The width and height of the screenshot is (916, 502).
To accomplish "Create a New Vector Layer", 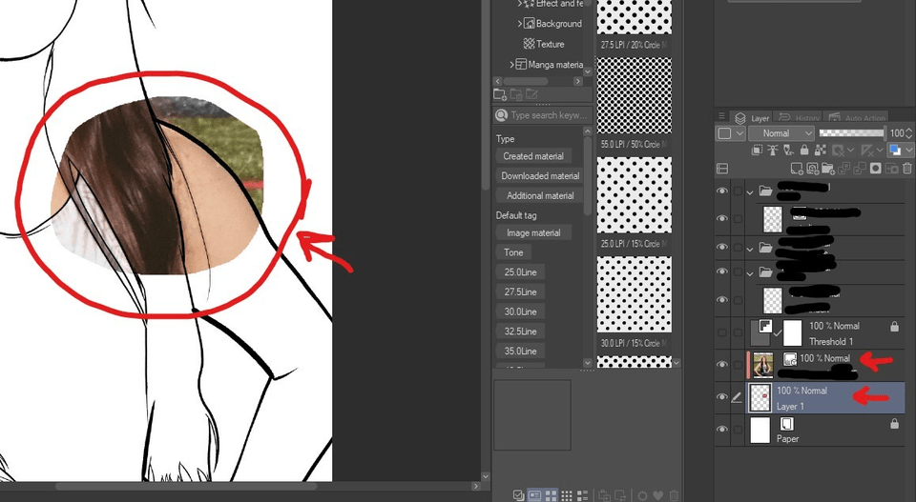I will [813, 169].
